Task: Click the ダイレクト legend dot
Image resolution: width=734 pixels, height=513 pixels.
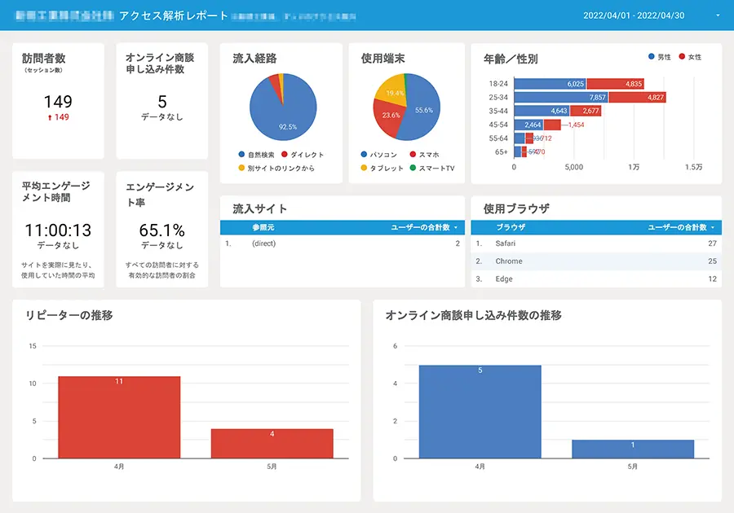Action: point(284,155)
